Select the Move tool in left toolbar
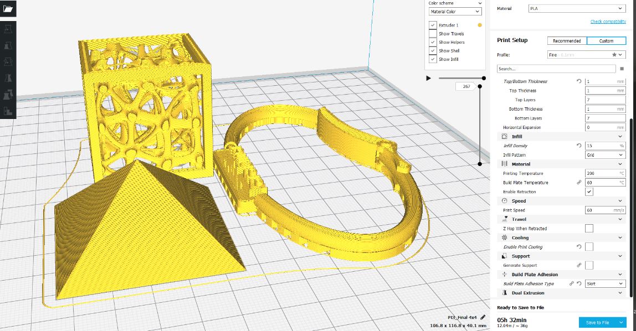The height and width of the screenshot is (331, 636). pos(8,29)
